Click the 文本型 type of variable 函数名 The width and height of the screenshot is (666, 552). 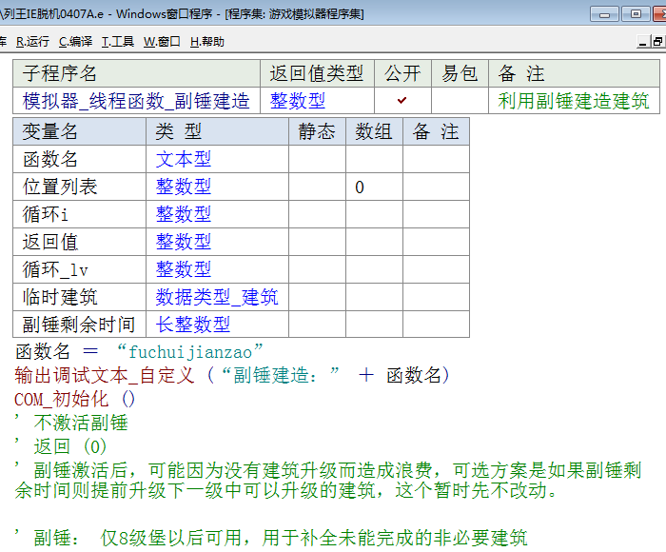tap(184, 160)
